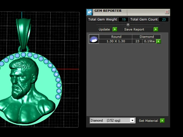
Task: Click the Total Gem Count label
Action: (144, 19)
